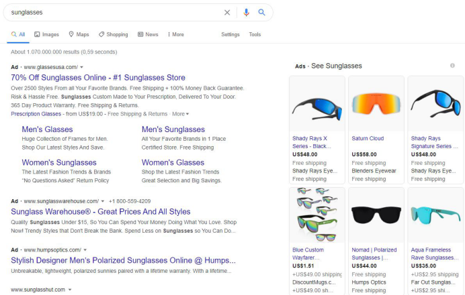The width and height of the screenshot is (465, 295).
Task: Clear the search box with the X icon
Action: [227, 13]
